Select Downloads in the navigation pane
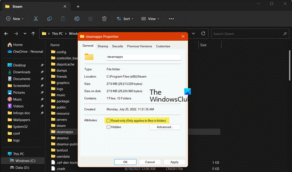292x172 pixels. 21,72
